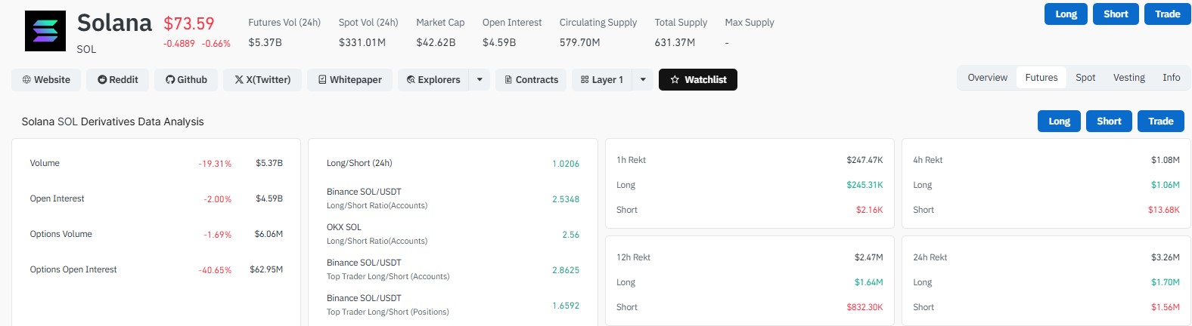Open the Website globe link
Viewport: 1192px width, 326px height.
pos(46,80)
